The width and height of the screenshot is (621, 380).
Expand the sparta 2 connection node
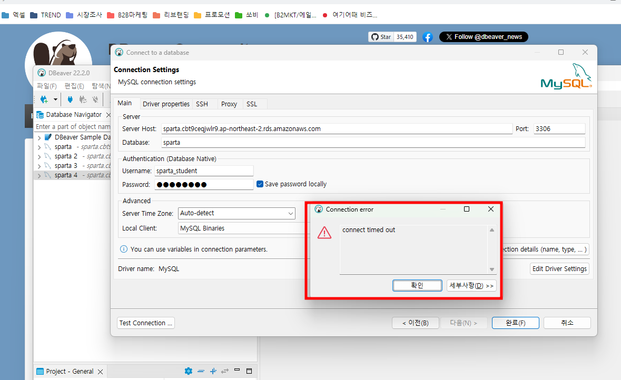click(39, 157)
